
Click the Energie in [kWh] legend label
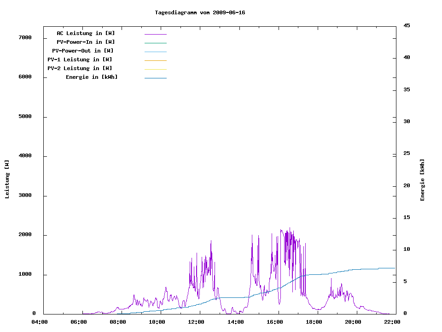pyautogui.click(x=92, y=77)
